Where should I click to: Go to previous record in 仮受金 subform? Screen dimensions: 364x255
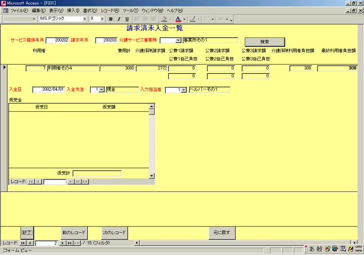coord(39,182)
